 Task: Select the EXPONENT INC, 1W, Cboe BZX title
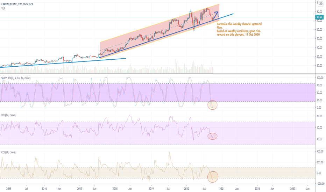[x=17, y=4]
